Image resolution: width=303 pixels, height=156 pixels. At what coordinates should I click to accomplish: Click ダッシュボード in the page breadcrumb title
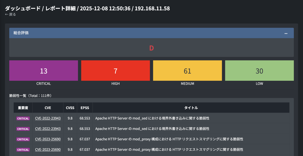pyautogui.click(x=23, y=8)
